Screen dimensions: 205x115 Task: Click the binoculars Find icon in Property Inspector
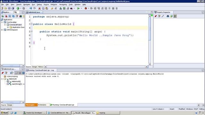pos(168,16)
